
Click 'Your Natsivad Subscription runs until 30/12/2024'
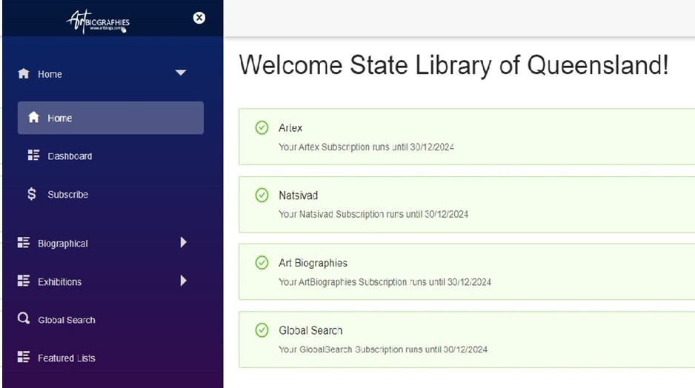[373, 215]
